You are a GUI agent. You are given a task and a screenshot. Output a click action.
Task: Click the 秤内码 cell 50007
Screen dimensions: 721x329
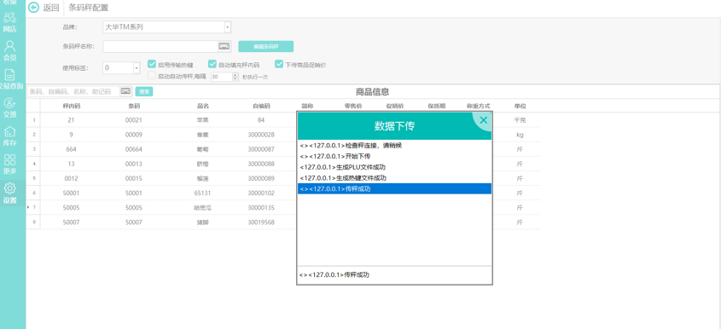point(72,222)
